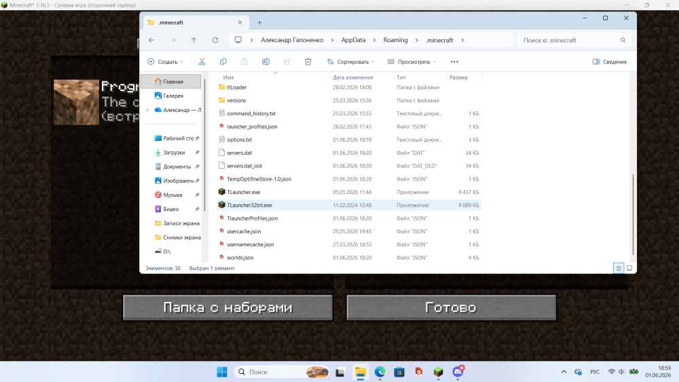Launch Microsoft Edge from the taskbar
679x382 pixels.
click(x=380, y=372)
